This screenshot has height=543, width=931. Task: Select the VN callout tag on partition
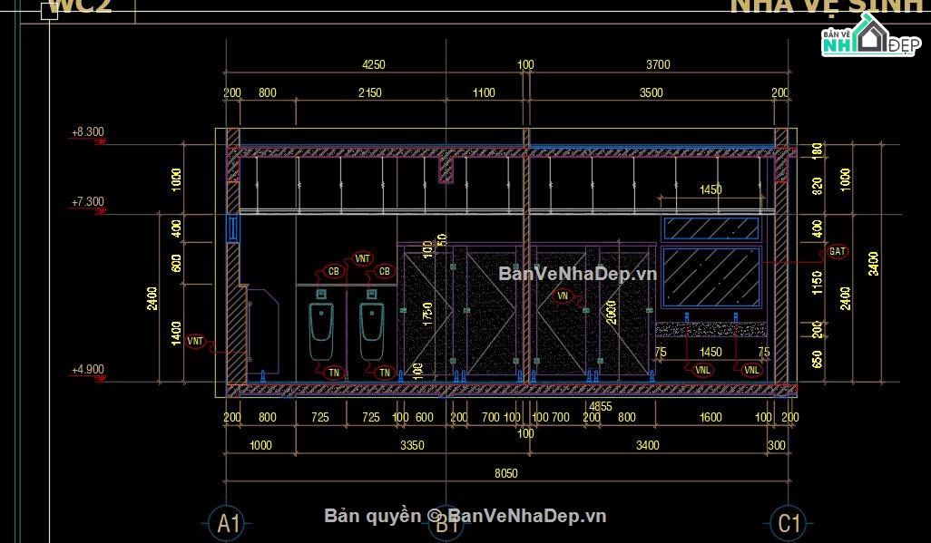coord(563,296)
